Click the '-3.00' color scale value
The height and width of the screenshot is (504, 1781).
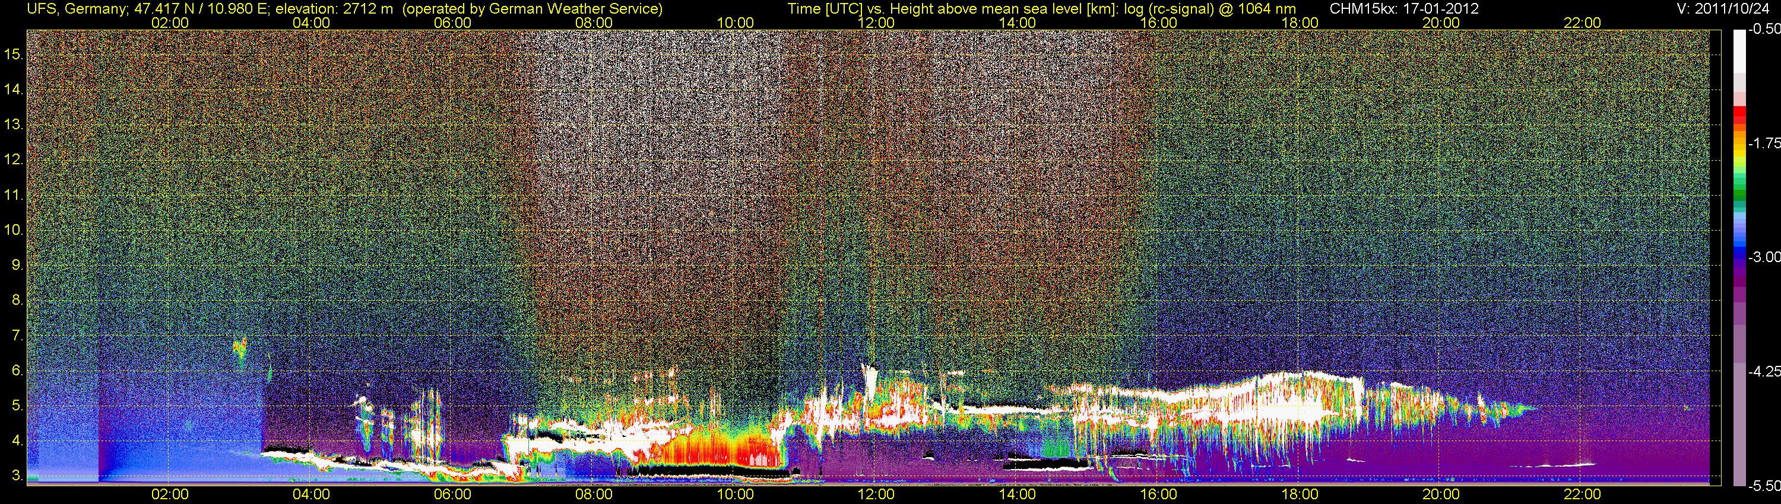1764,257
